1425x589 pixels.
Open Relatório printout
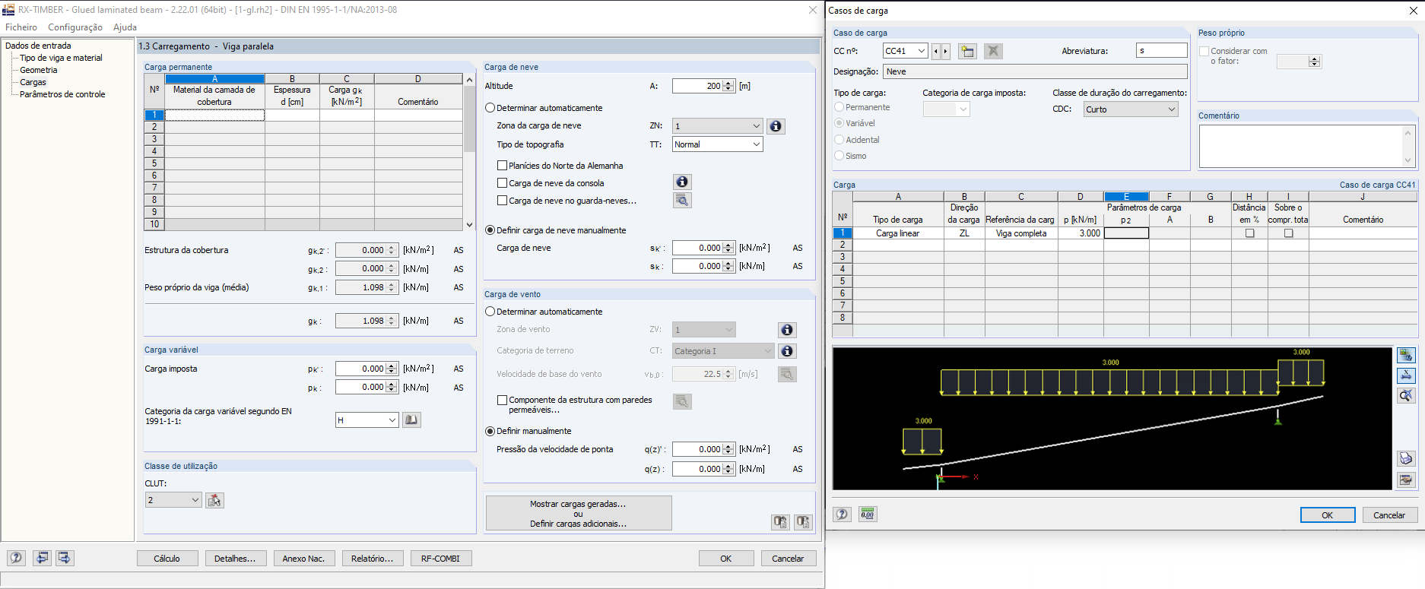[373, 559]
